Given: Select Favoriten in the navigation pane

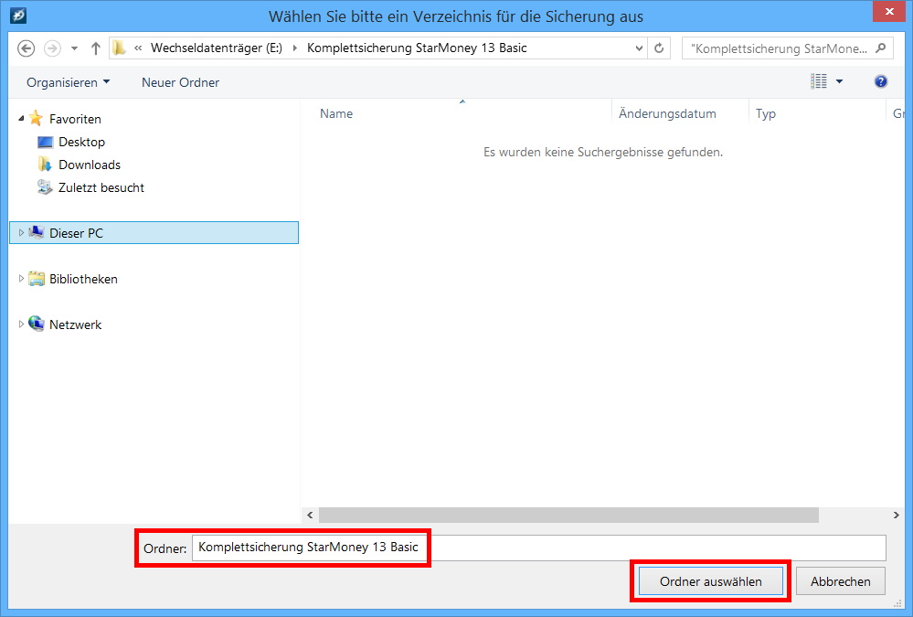Looking at the screenshot, I should coord(75,119).
